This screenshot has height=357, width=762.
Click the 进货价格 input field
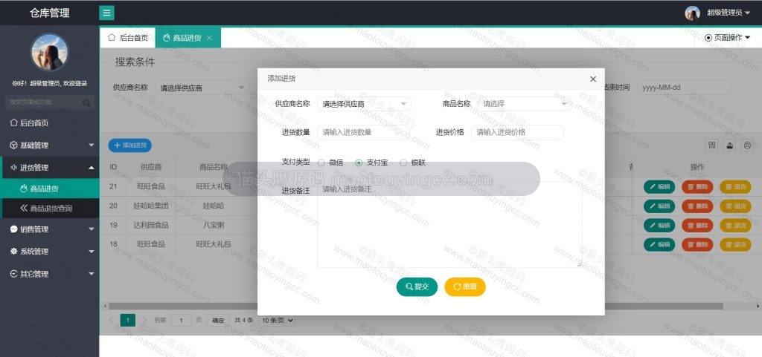(x=517, y=132)
